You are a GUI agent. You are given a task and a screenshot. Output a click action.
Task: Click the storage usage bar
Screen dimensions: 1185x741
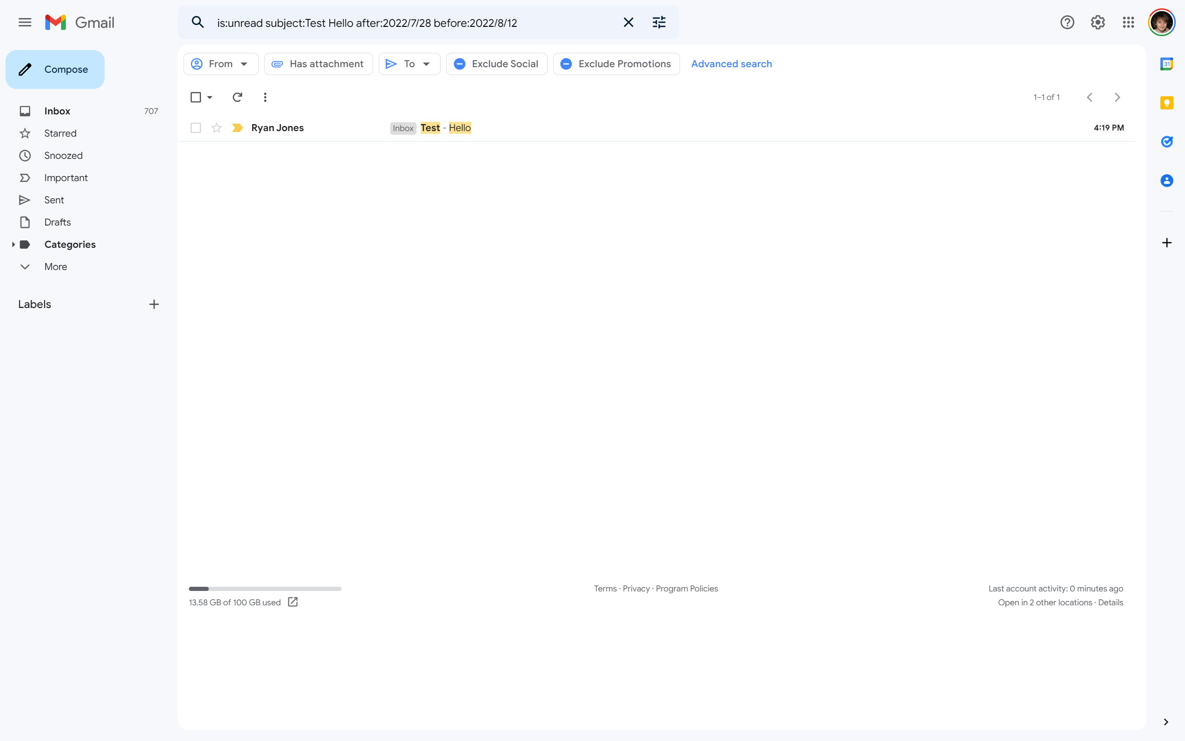tap(265, 589)
